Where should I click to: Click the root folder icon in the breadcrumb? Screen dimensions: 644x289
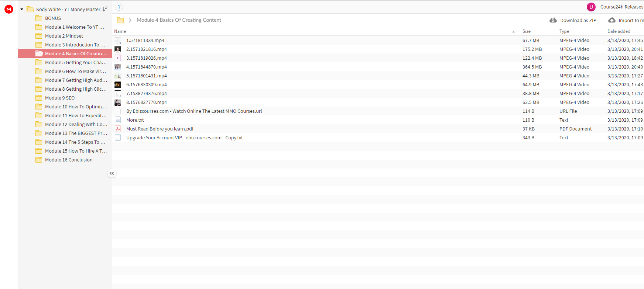pos(120,20)
